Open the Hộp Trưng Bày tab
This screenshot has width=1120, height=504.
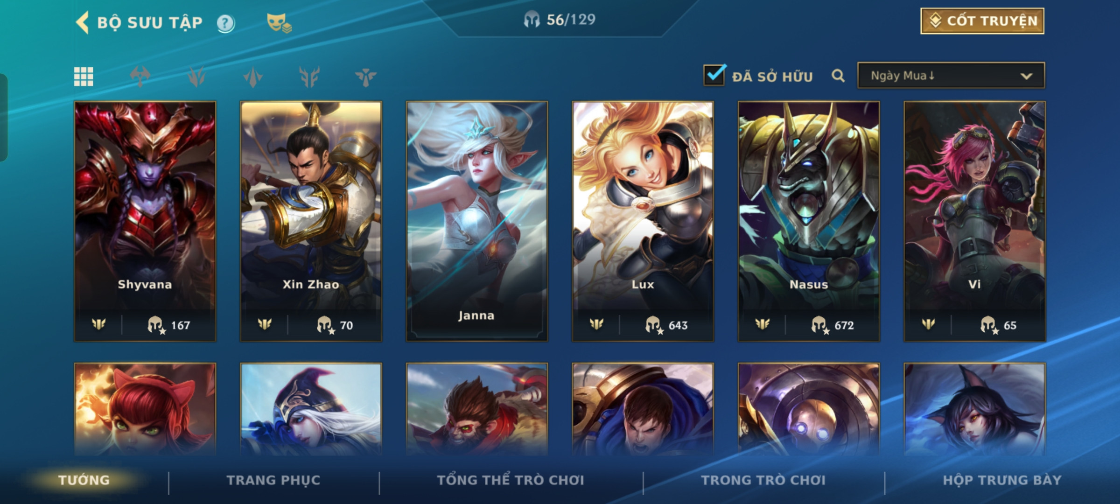tap(1002, 480)
